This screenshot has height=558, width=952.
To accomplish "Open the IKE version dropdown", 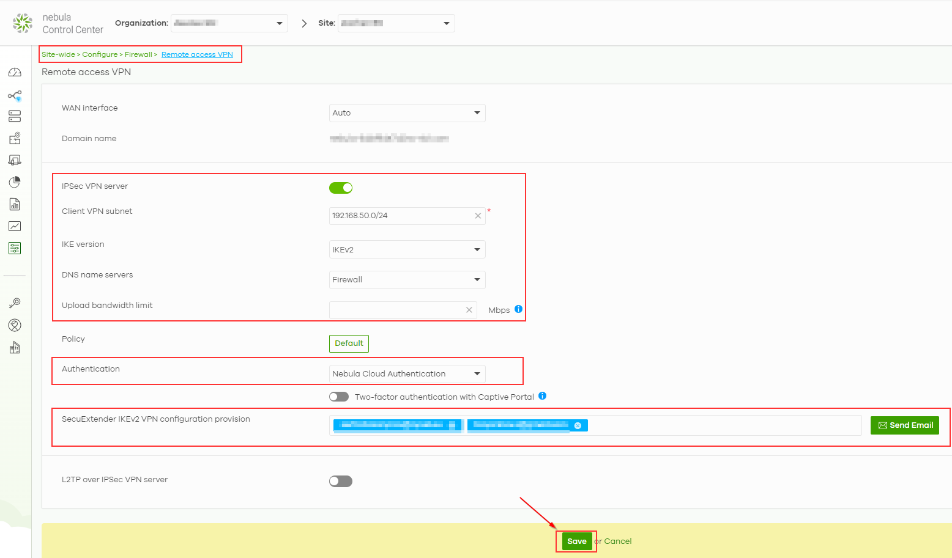I will [x=407, y=249].
